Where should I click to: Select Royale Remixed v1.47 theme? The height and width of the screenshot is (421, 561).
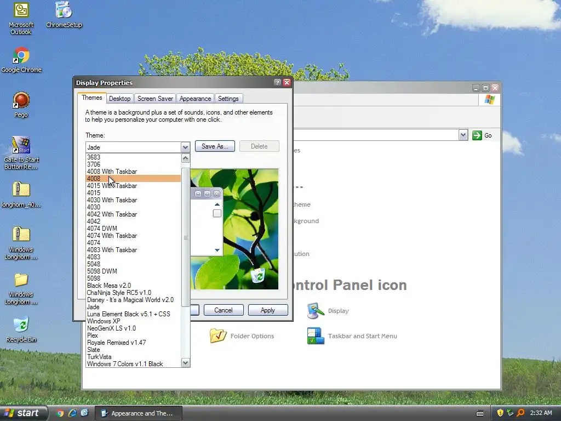(x=134, y=343)
